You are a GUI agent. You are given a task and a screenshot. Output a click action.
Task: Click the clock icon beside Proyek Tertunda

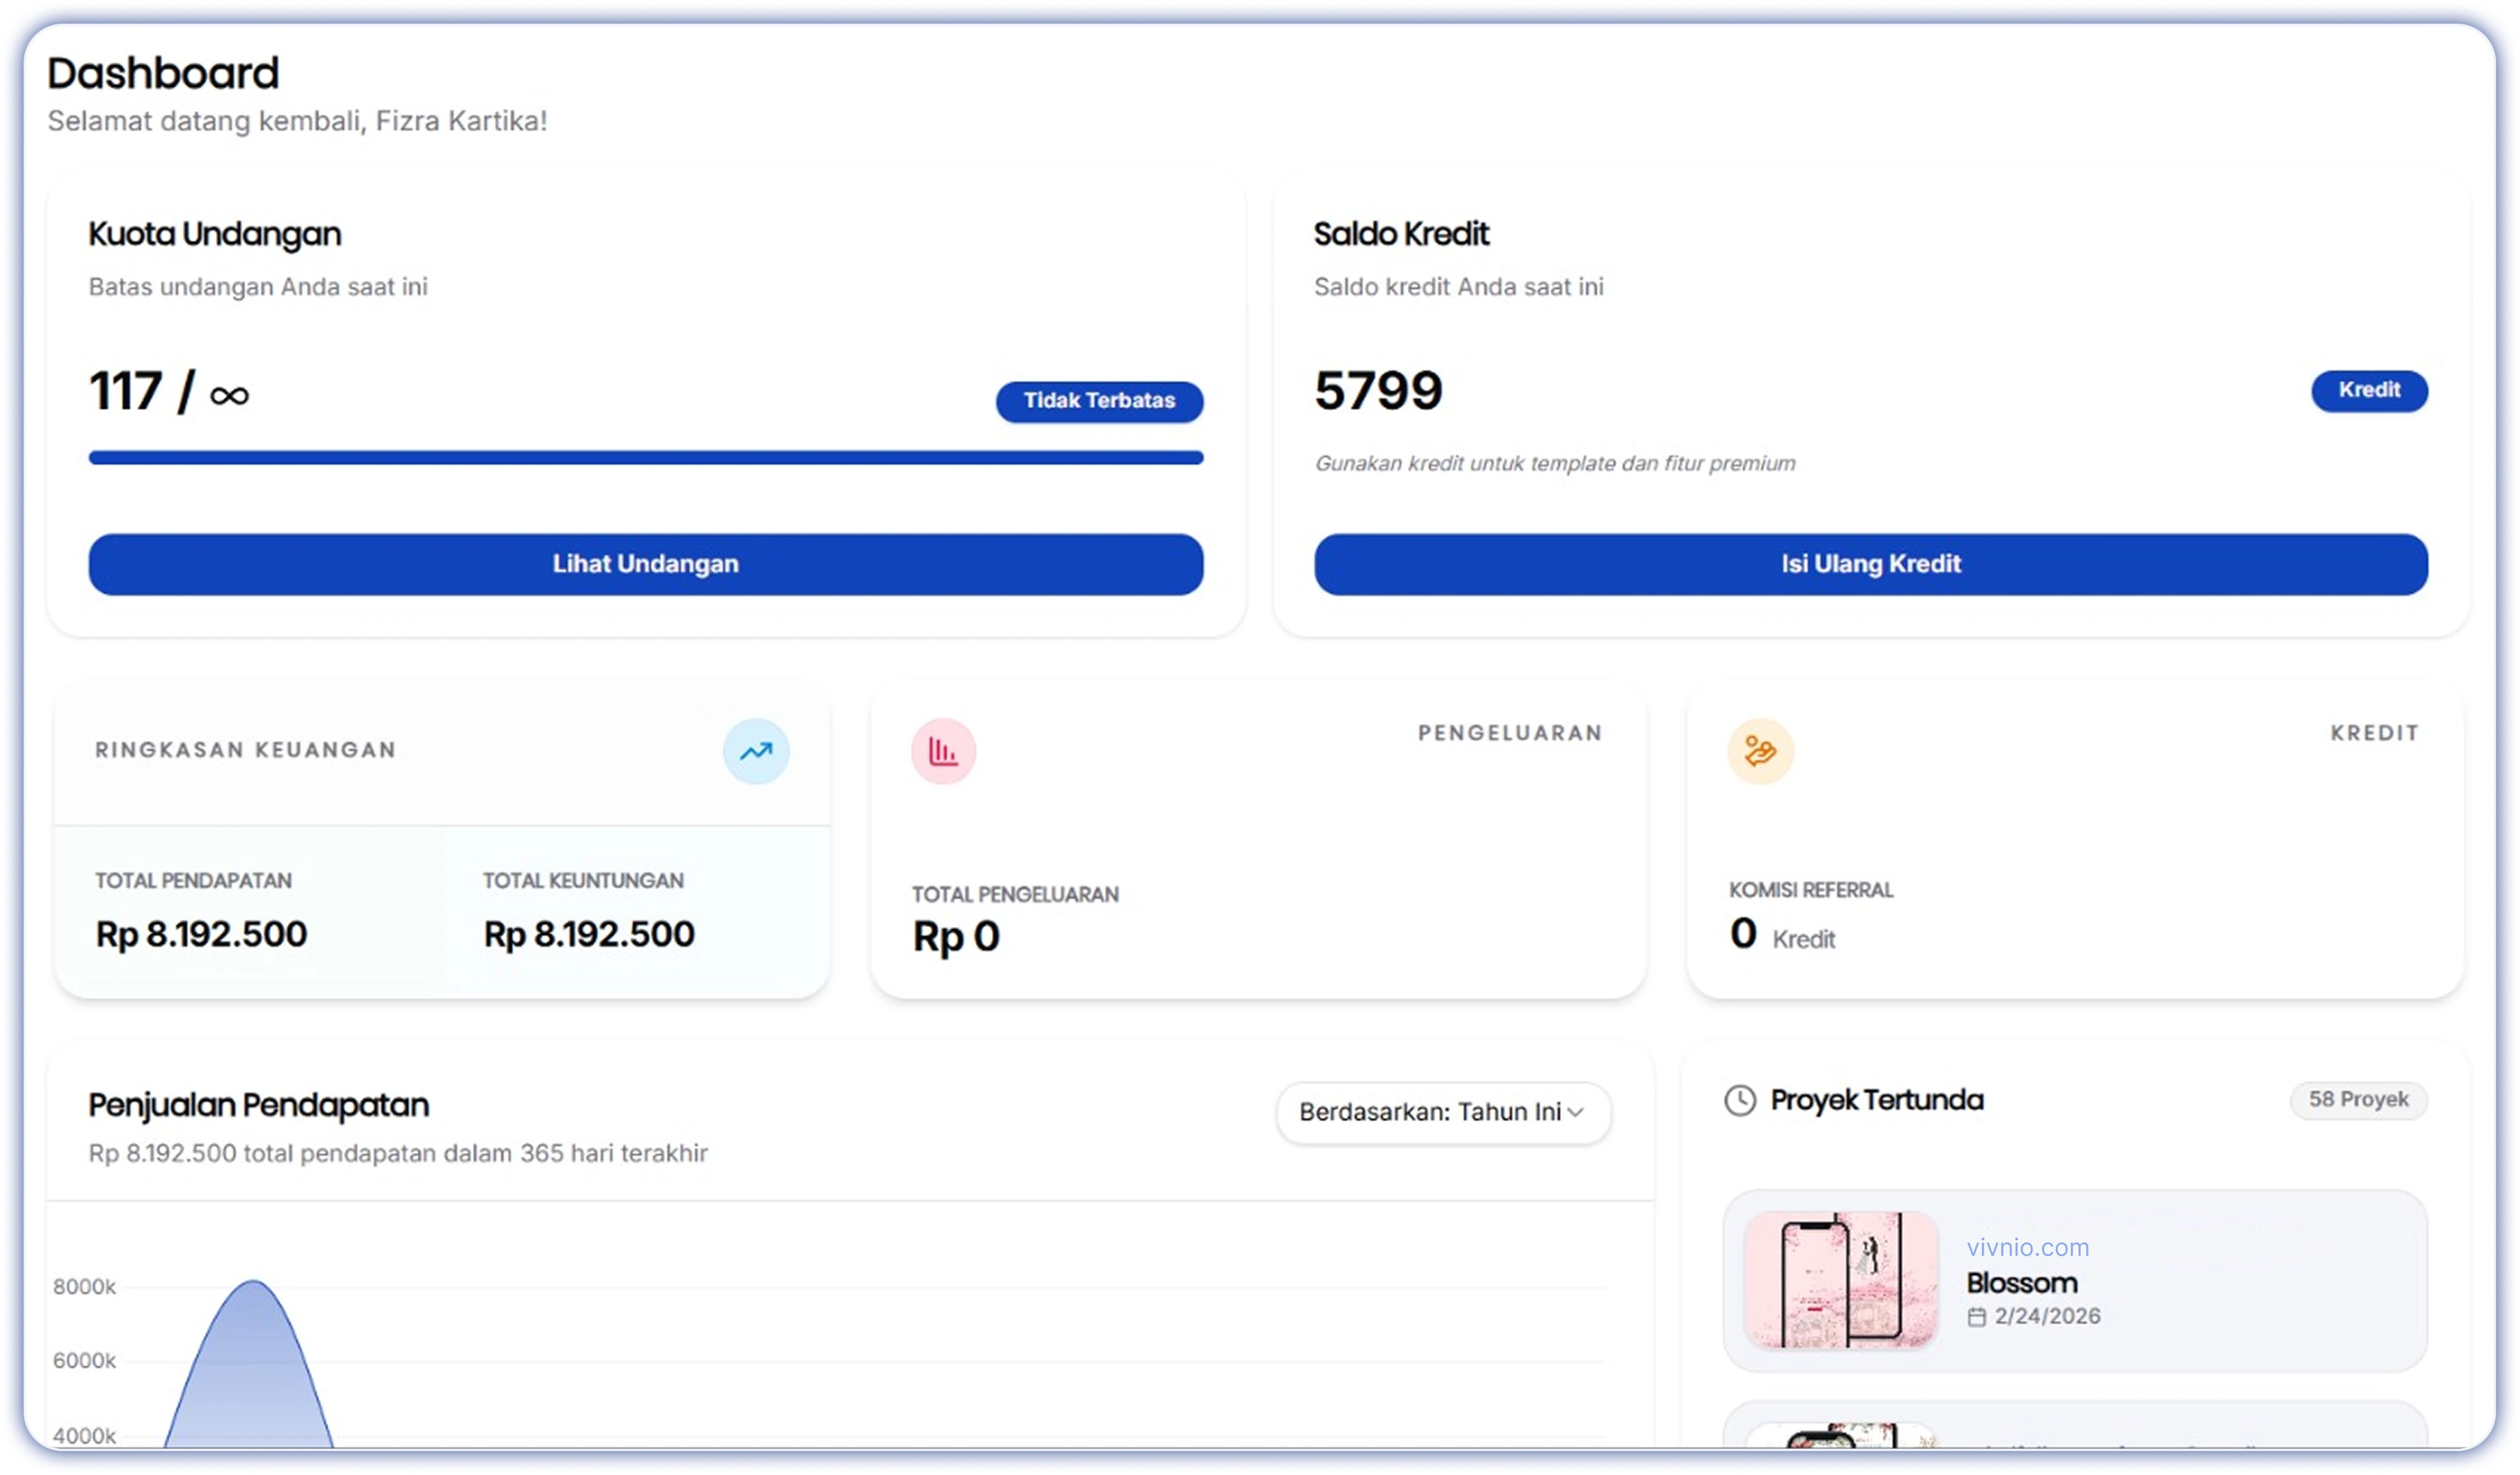1741,1101
